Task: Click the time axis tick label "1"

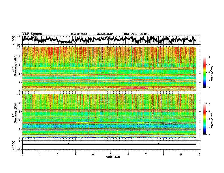Action: [x=40, y=154]
